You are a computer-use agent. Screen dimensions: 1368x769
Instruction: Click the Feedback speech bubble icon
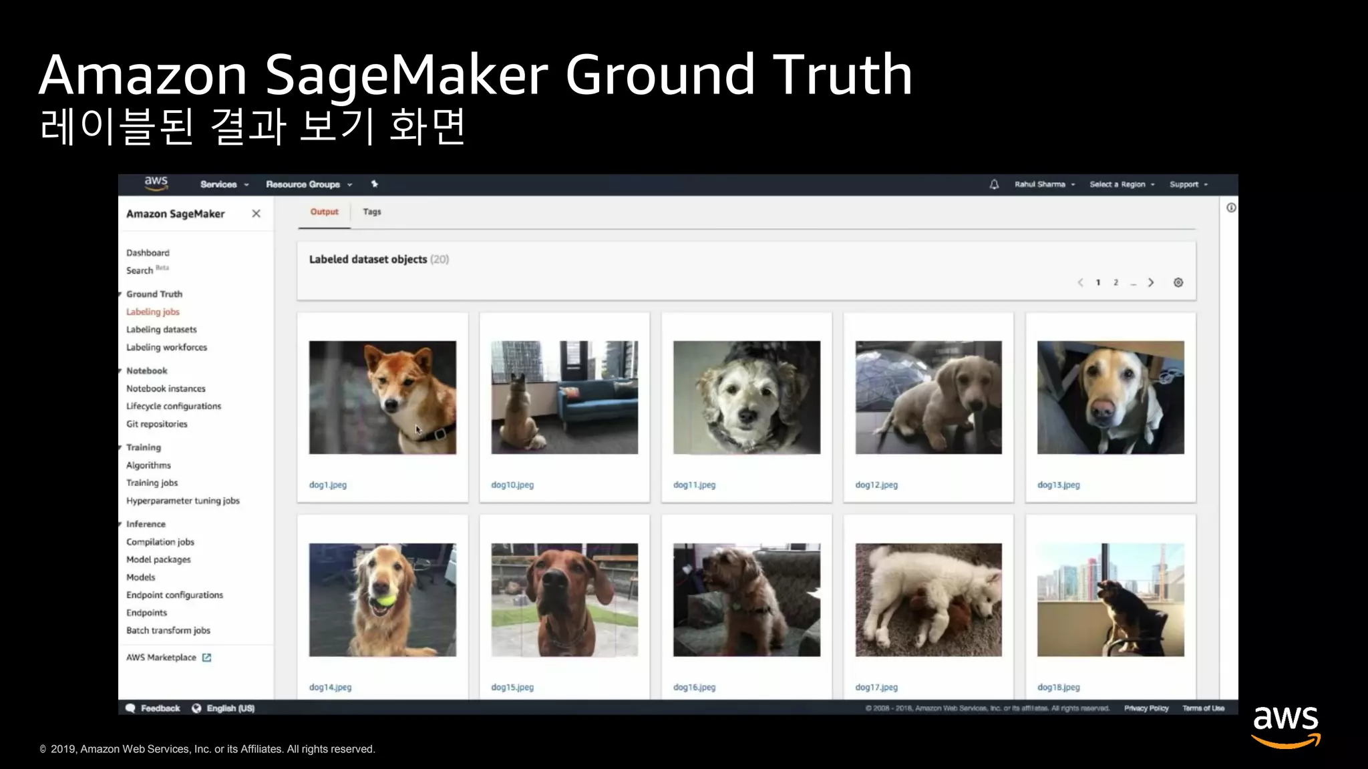(x=131, y=708)
